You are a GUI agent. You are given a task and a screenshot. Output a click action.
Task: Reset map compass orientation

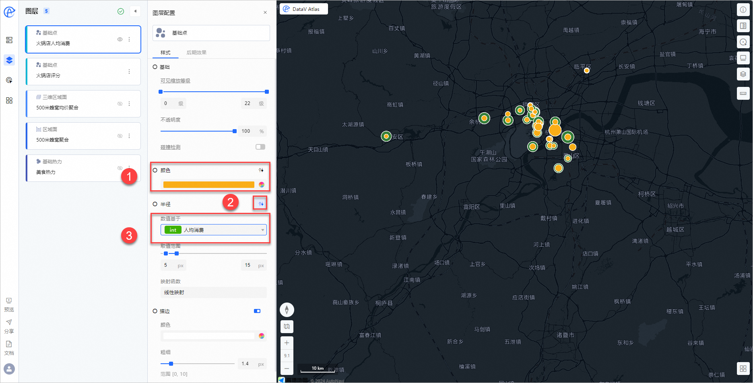(x=287, y=310)
